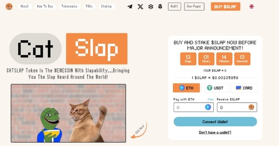Open the Telegram channel icon
Image resolution: width=279 pixels, height=146 pixels.
click(x=130, y=7)
